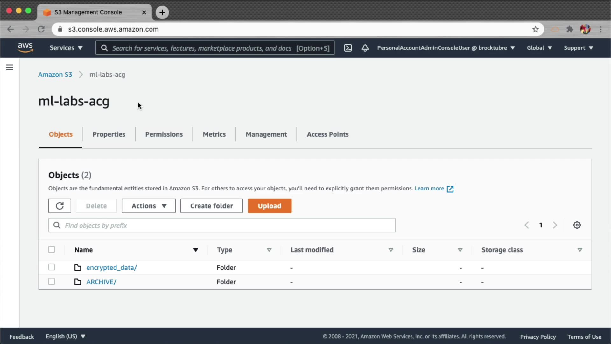611x344 pixels.
Task: Expand the Actions dropdown
Action: point(149,206)
